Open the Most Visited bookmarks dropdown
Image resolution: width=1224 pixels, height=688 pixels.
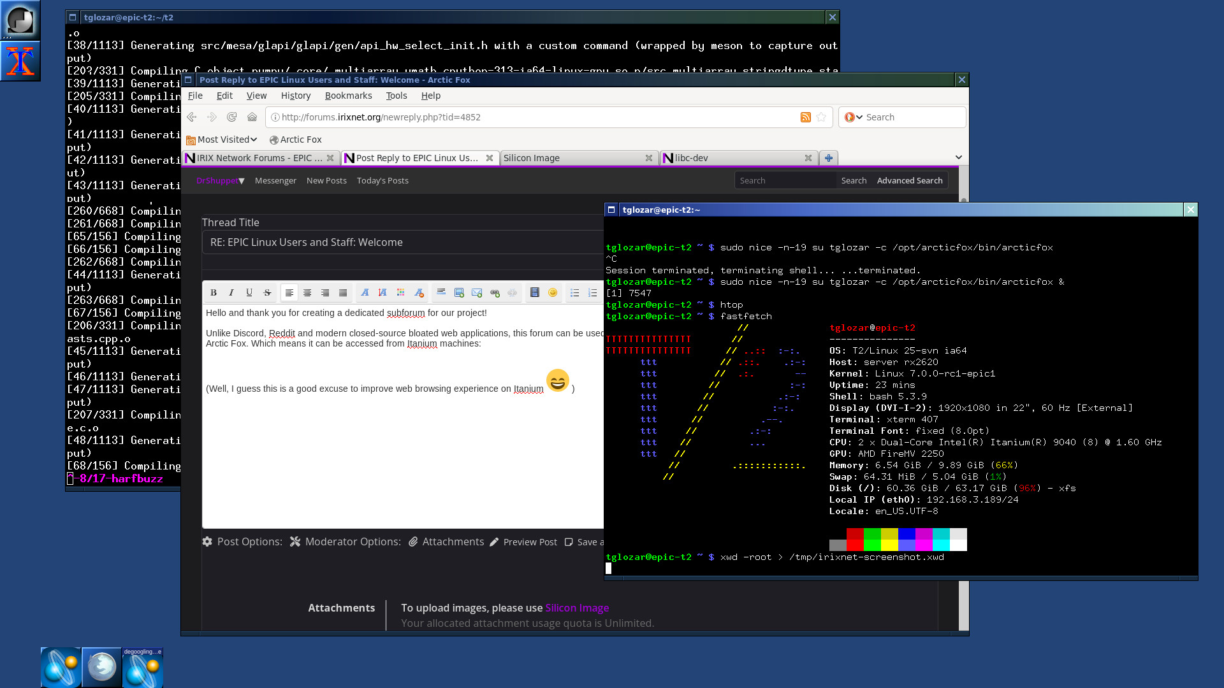pos(222,140)
